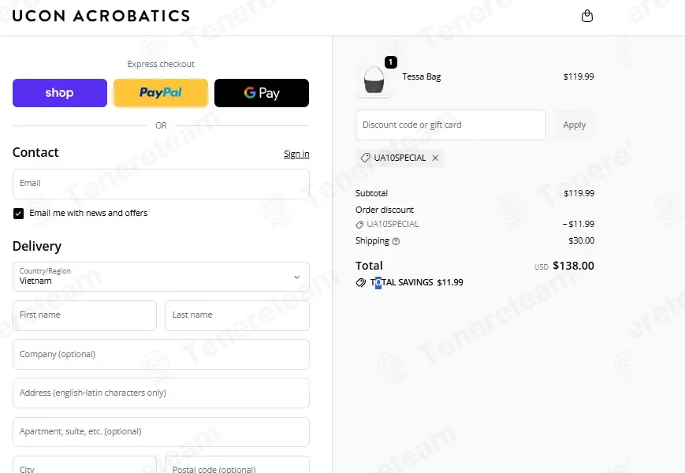685x473 pixels.
Task: Pay with Shop Pay express button
Action: tap(60, 93)
